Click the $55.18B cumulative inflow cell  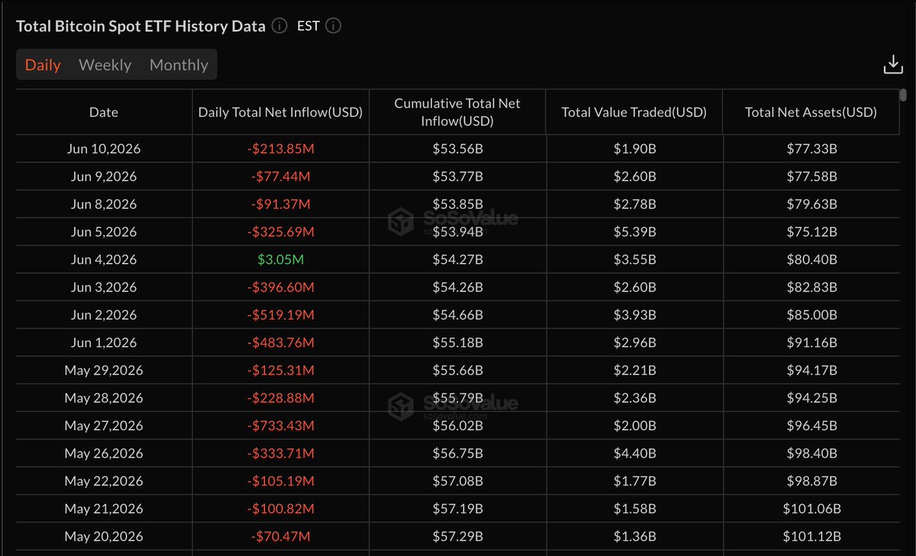(457, 342)
